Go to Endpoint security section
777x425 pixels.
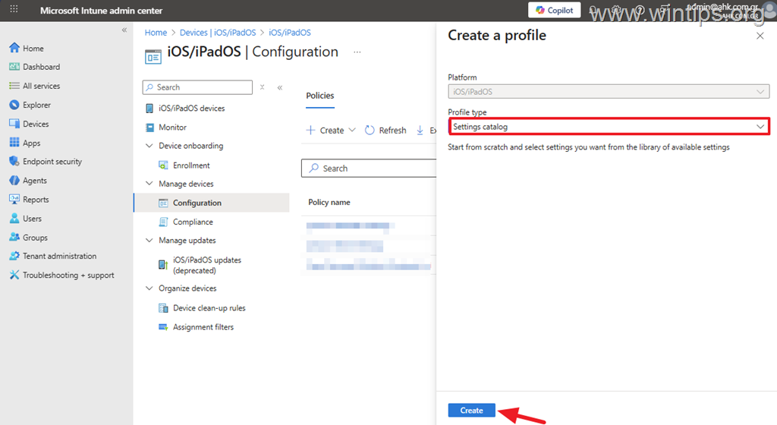point(52,162)
